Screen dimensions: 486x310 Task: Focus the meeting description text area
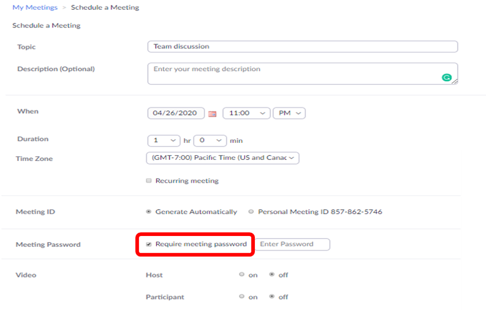pos(303,73)
